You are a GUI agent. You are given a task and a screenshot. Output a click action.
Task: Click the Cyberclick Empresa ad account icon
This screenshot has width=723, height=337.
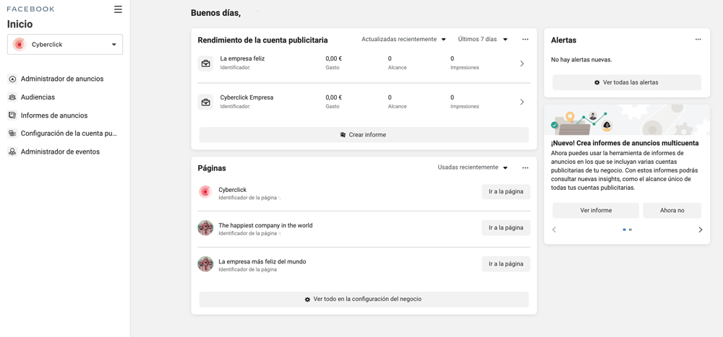pos(205,102)
